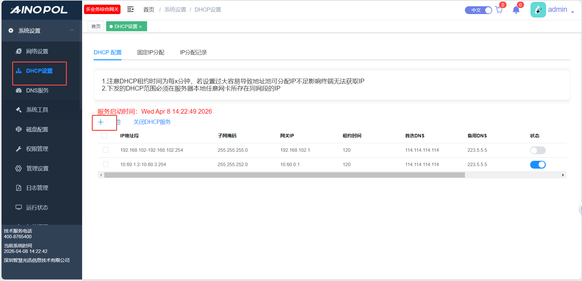Switch to the IP分配记录 tab
Image resolution: width=582 pixels, height=281 pixels.
pyautogui.click(x=193, y=52)
